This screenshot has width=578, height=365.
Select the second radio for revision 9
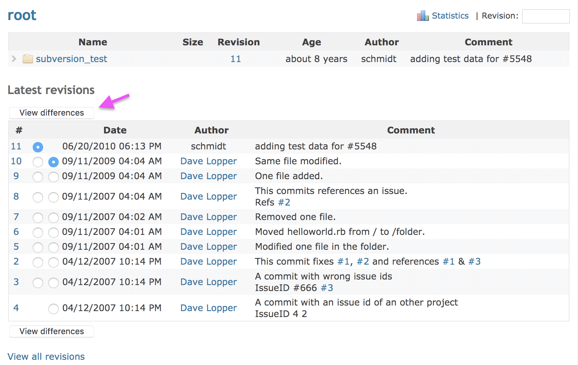54,177
